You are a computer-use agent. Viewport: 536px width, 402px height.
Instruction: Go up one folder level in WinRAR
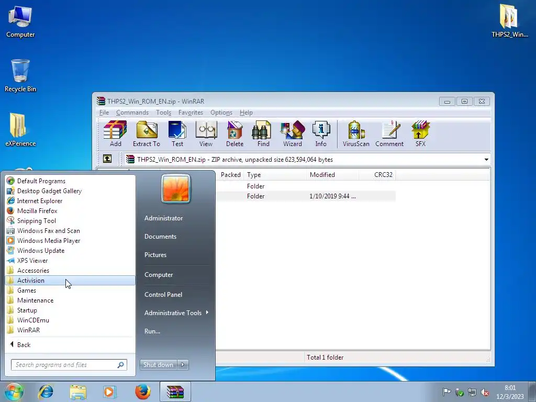tap(107, 159)
